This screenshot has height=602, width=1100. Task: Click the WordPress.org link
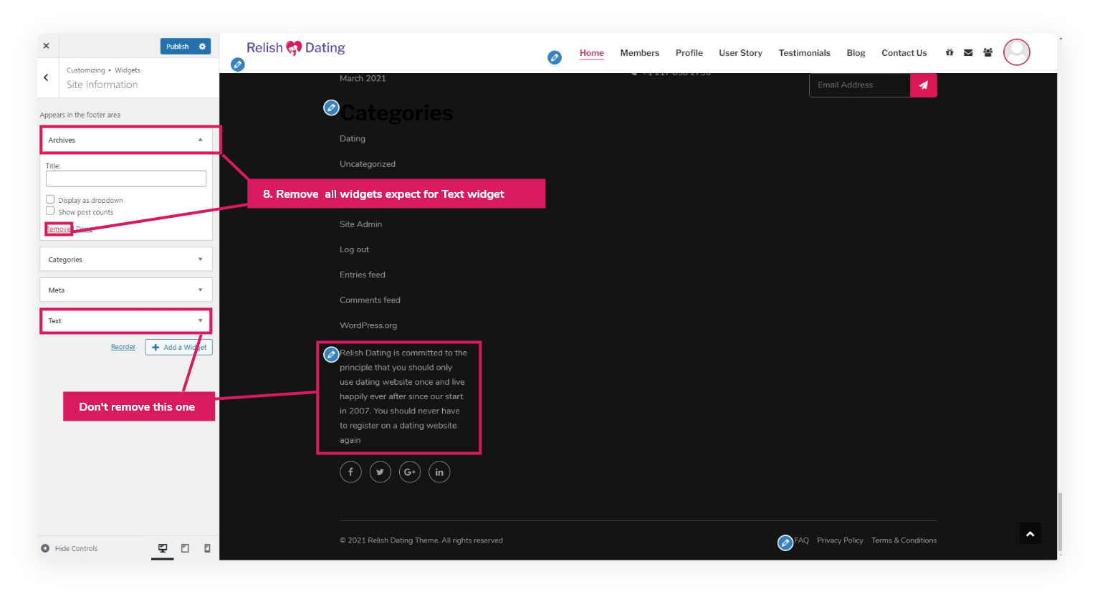tap(368, 325)
